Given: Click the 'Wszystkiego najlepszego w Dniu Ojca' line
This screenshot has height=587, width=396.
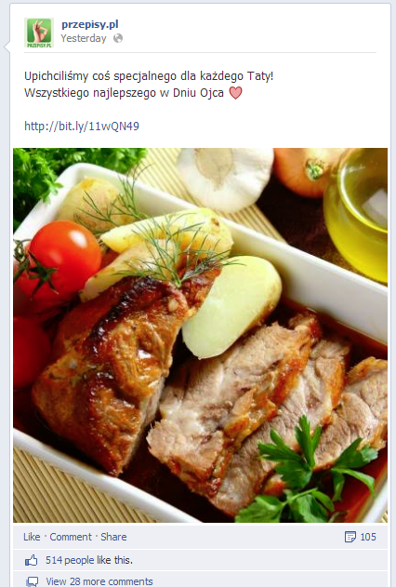Looking at the screenshot, I should [x=125, y=92].
